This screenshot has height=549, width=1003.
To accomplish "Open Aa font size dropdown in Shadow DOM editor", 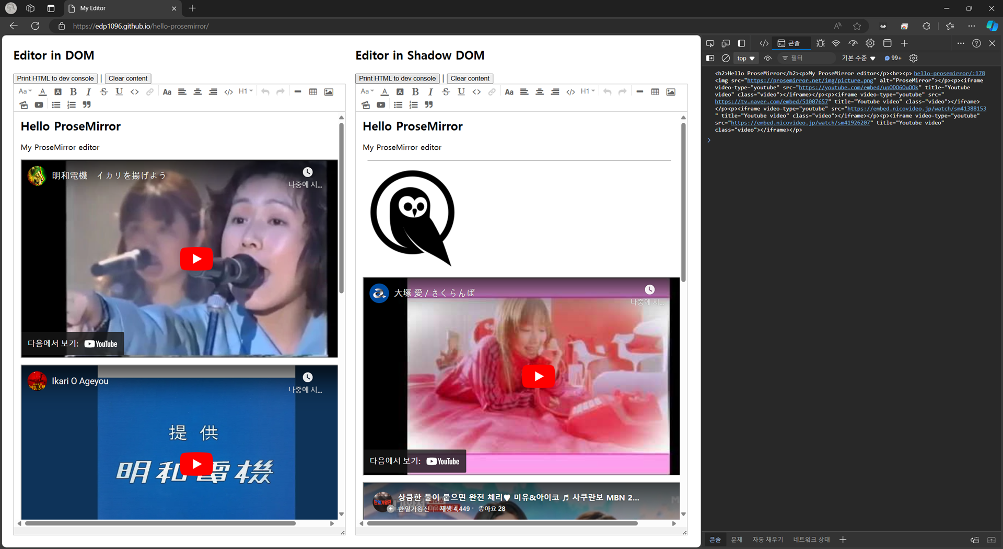I will point(367,91).
